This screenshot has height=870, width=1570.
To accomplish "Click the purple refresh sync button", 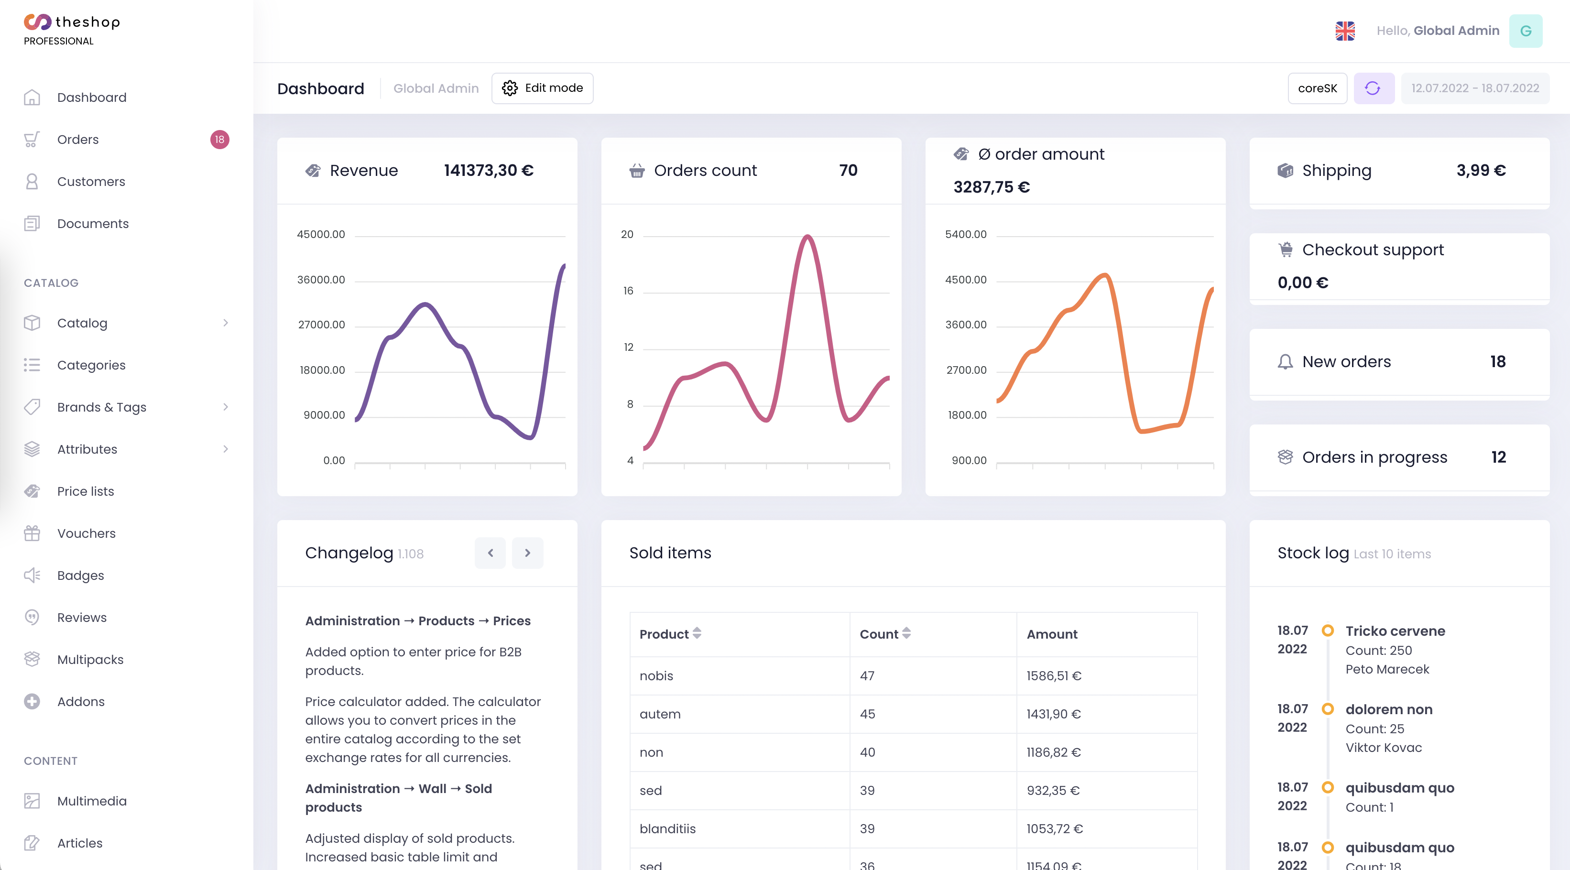I will [1373, 88].
